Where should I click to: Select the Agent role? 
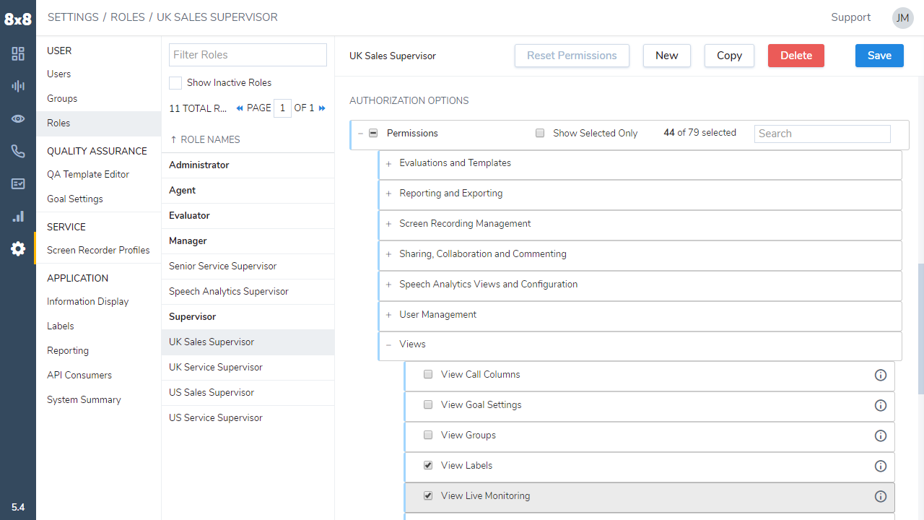click(x=248, y=191)
